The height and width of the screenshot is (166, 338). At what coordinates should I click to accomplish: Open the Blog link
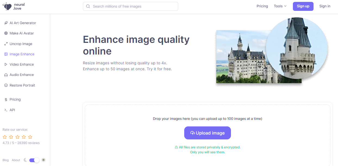click(x=6, y=160)
